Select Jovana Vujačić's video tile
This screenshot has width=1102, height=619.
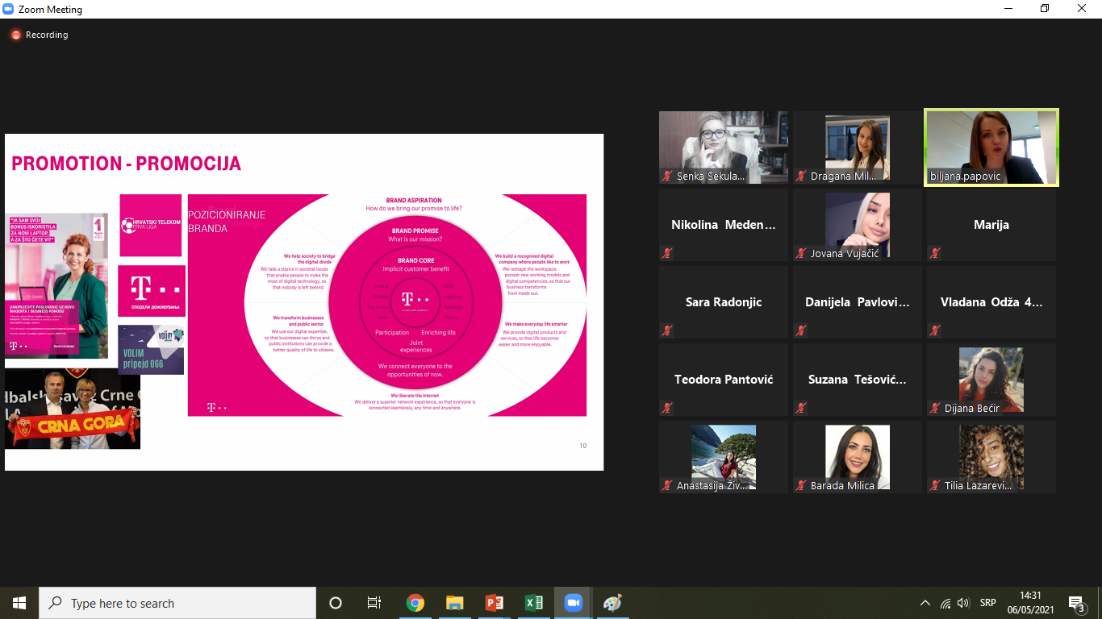pos(858,225)
